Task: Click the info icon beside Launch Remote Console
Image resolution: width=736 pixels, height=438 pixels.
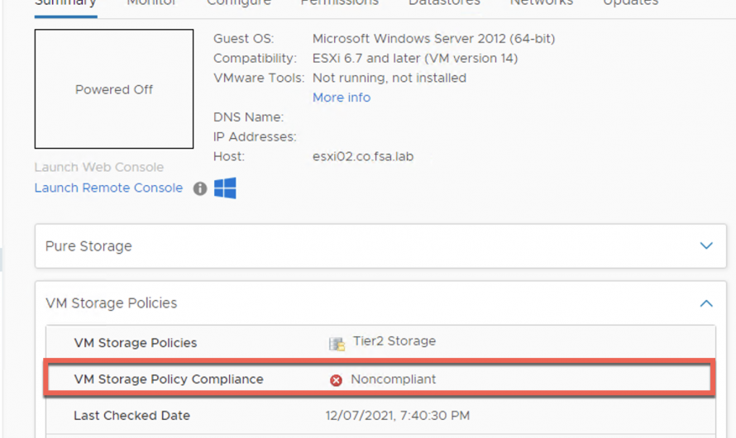Action: coord(200,188)
